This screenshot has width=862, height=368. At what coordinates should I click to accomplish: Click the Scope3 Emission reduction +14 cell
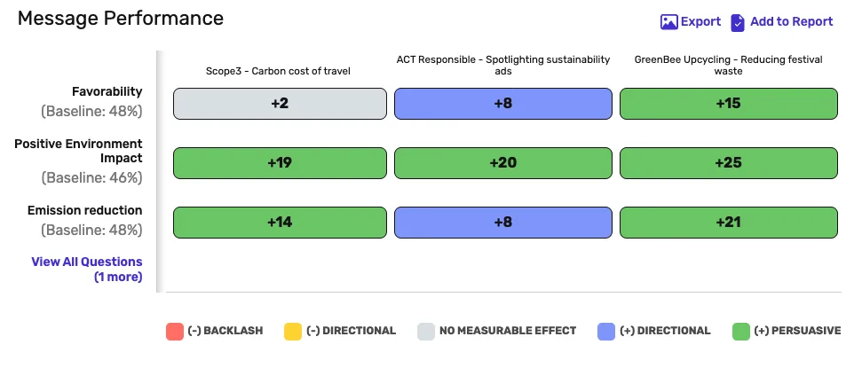[280, 223]
